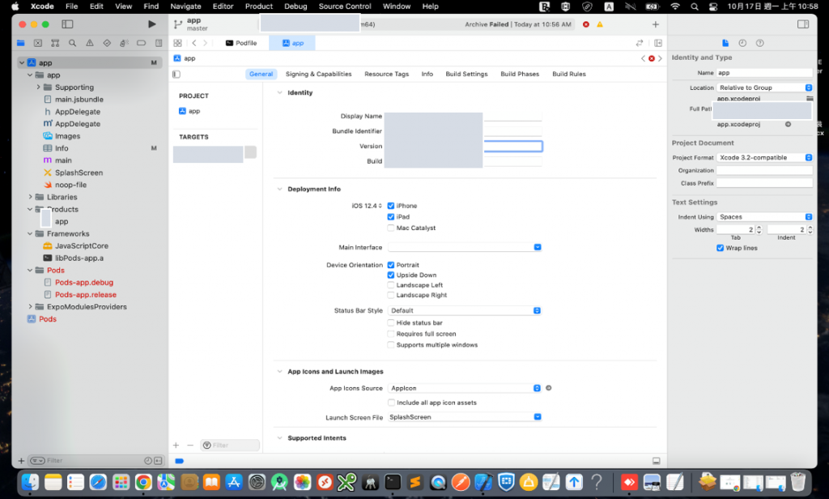Open the project navigator folder icon
Screen dimensions: 829x499
tap(20, 43)
